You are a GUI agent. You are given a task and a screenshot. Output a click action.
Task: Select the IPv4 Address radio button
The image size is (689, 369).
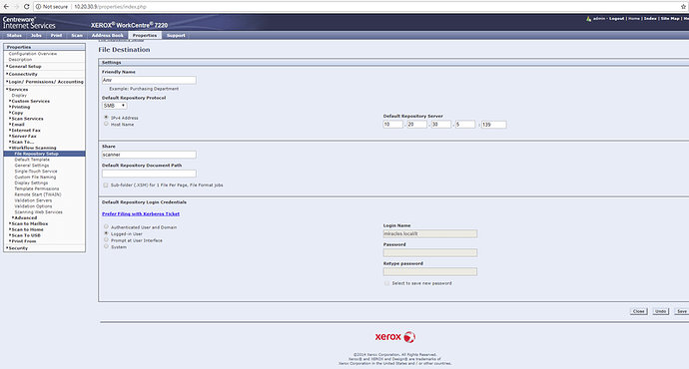106,118
